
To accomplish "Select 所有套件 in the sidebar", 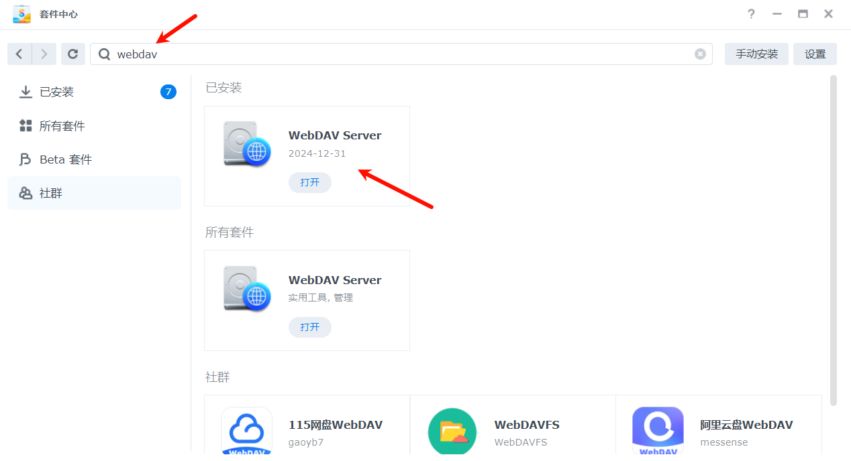I will click(94, 126).
